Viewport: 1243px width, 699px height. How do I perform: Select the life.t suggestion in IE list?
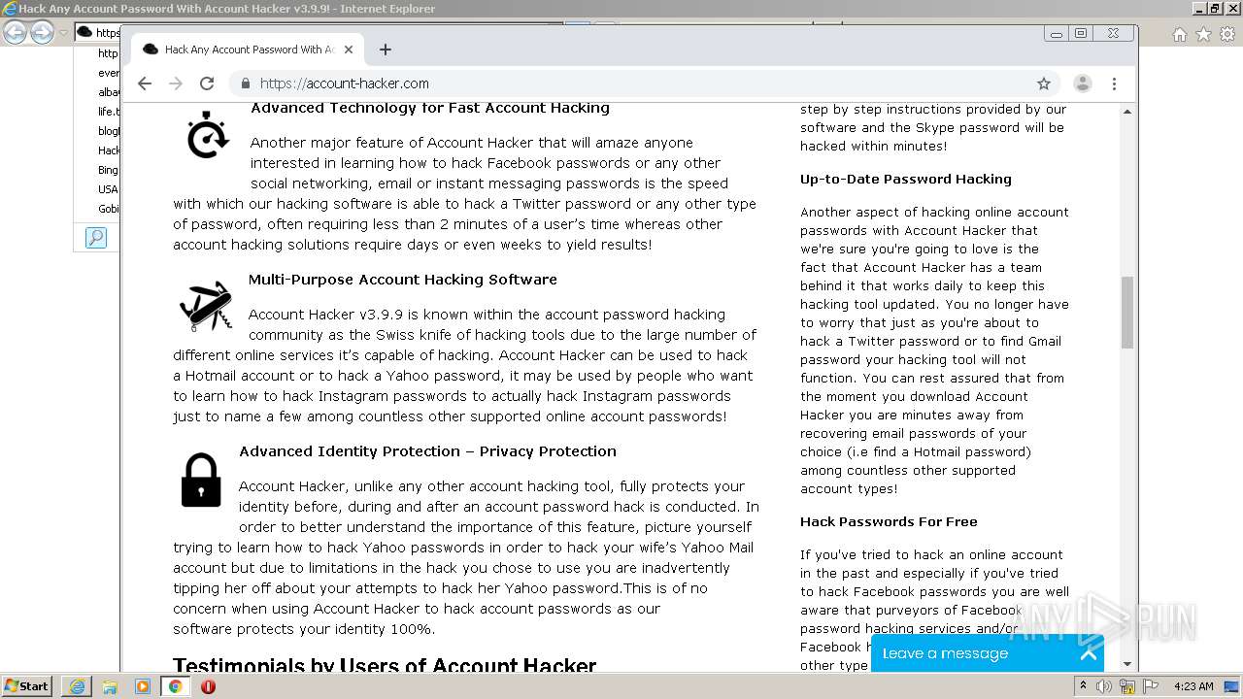(x=108, y=112)
